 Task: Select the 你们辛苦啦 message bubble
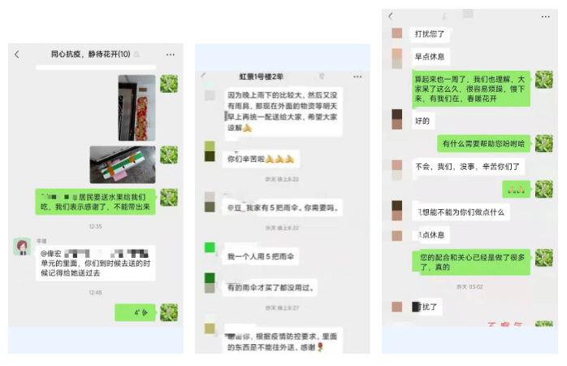pos(261,159)
